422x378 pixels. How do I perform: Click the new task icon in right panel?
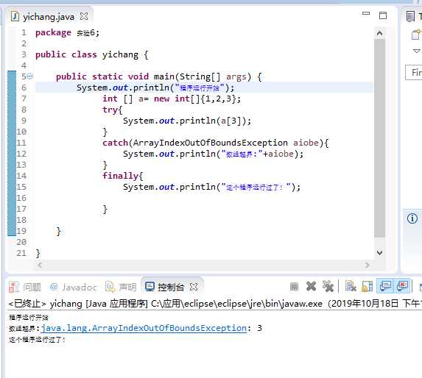416,35
